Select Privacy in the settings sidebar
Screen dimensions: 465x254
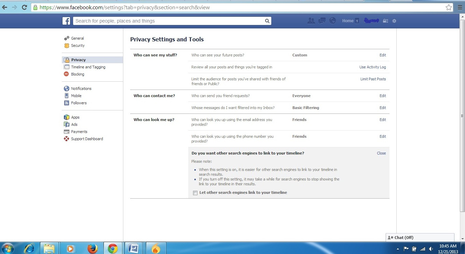coord(78,59)
